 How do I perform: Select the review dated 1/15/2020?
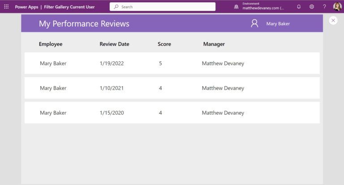tap(112, 113)
